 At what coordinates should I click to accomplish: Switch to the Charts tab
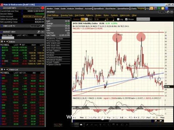pyautogui.click(x=134, y=8)
